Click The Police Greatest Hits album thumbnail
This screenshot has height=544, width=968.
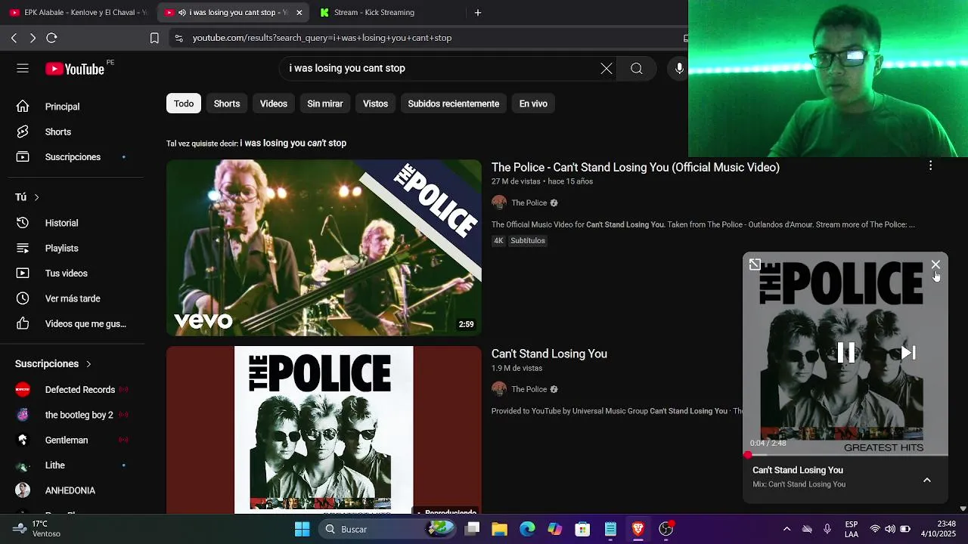(324, 429)
